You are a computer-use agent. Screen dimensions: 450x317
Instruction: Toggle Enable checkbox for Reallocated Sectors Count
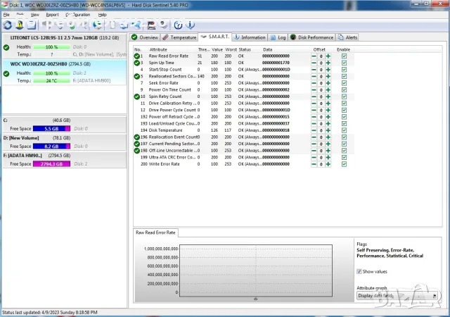coord(344,76)
